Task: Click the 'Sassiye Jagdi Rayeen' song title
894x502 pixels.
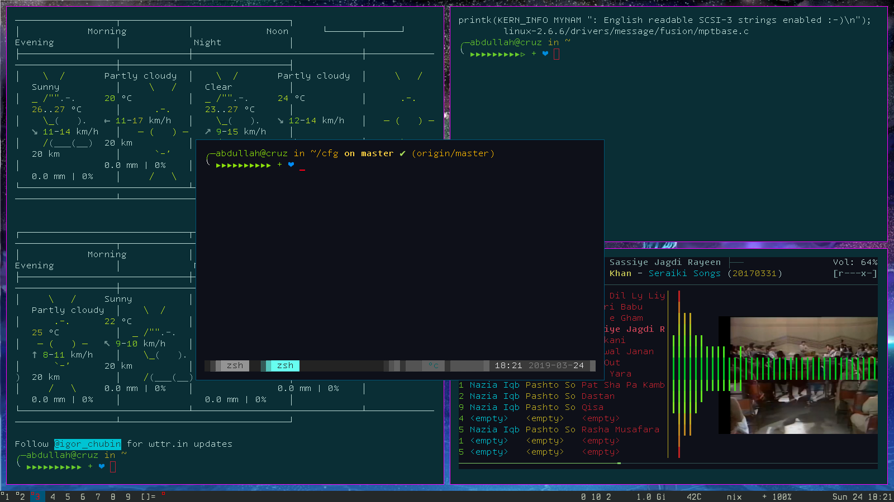Action: (x=665, y=262)
